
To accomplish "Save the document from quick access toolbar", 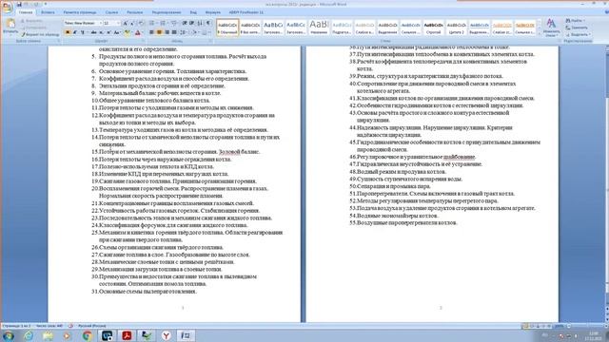I will [x=19, y=4].
